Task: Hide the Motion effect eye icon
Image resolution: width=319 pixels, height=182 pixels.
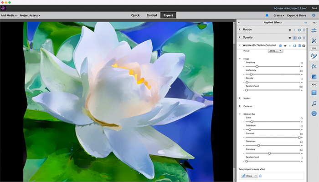Action: click(x=290, y=30)
